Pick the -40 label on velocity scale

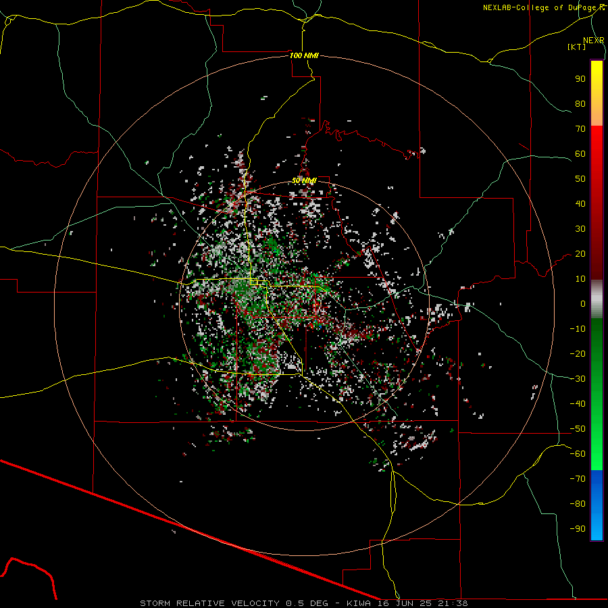coord(578,404)
